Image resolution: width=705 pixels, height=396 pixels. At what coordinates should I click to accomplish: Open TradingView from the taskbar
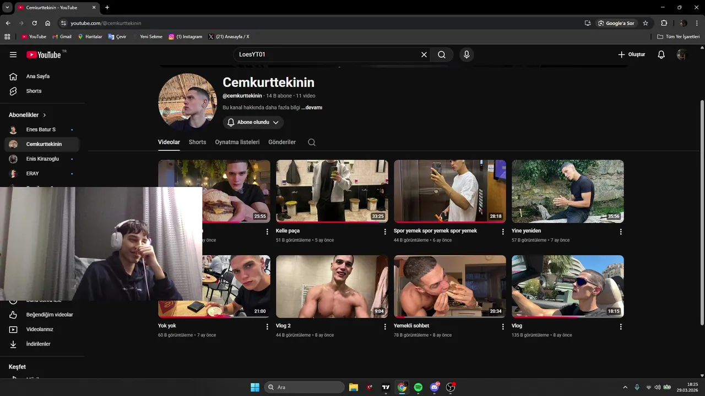coord(386,387)
